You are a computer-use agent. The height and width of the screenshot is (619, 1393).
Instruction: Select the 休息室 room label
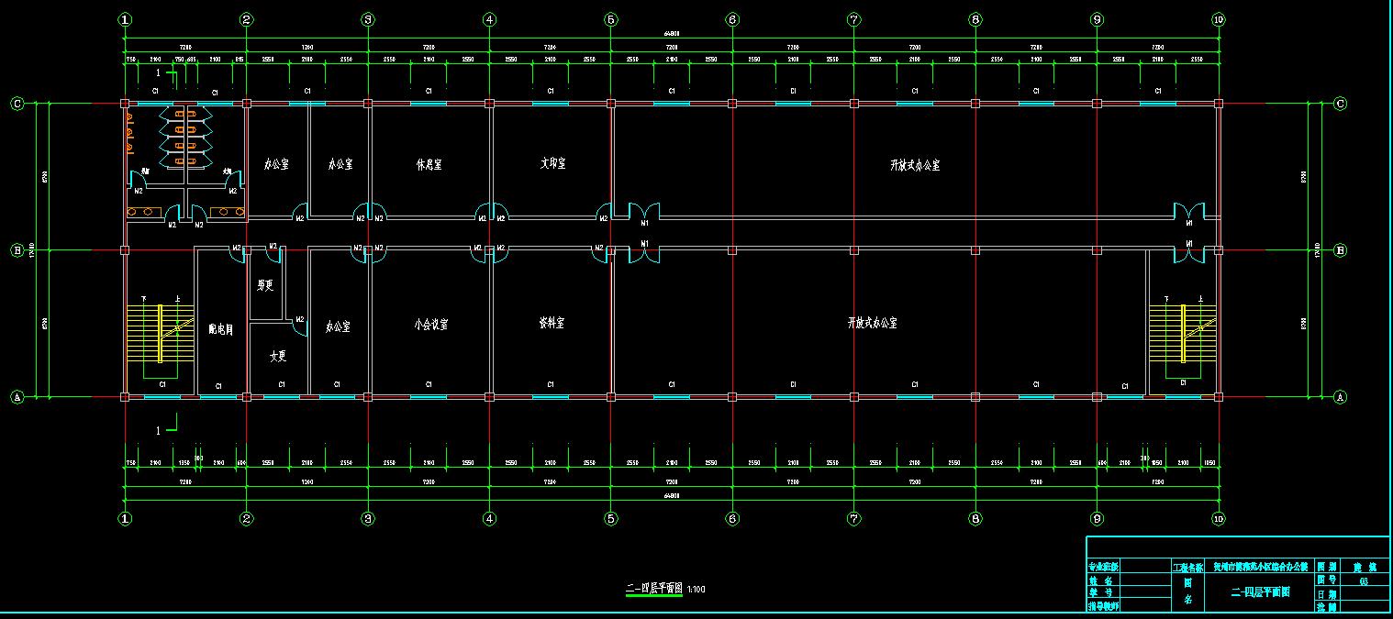429,165
